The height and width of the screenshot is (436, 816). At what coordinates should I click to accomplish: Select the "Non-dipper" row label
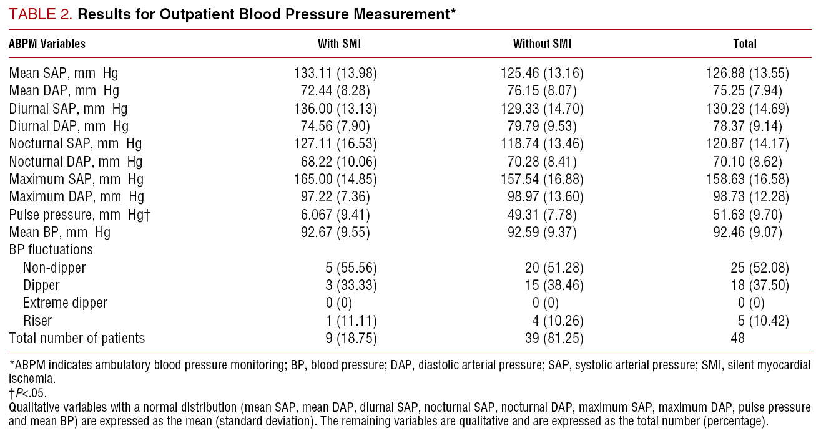click(54, 268)
